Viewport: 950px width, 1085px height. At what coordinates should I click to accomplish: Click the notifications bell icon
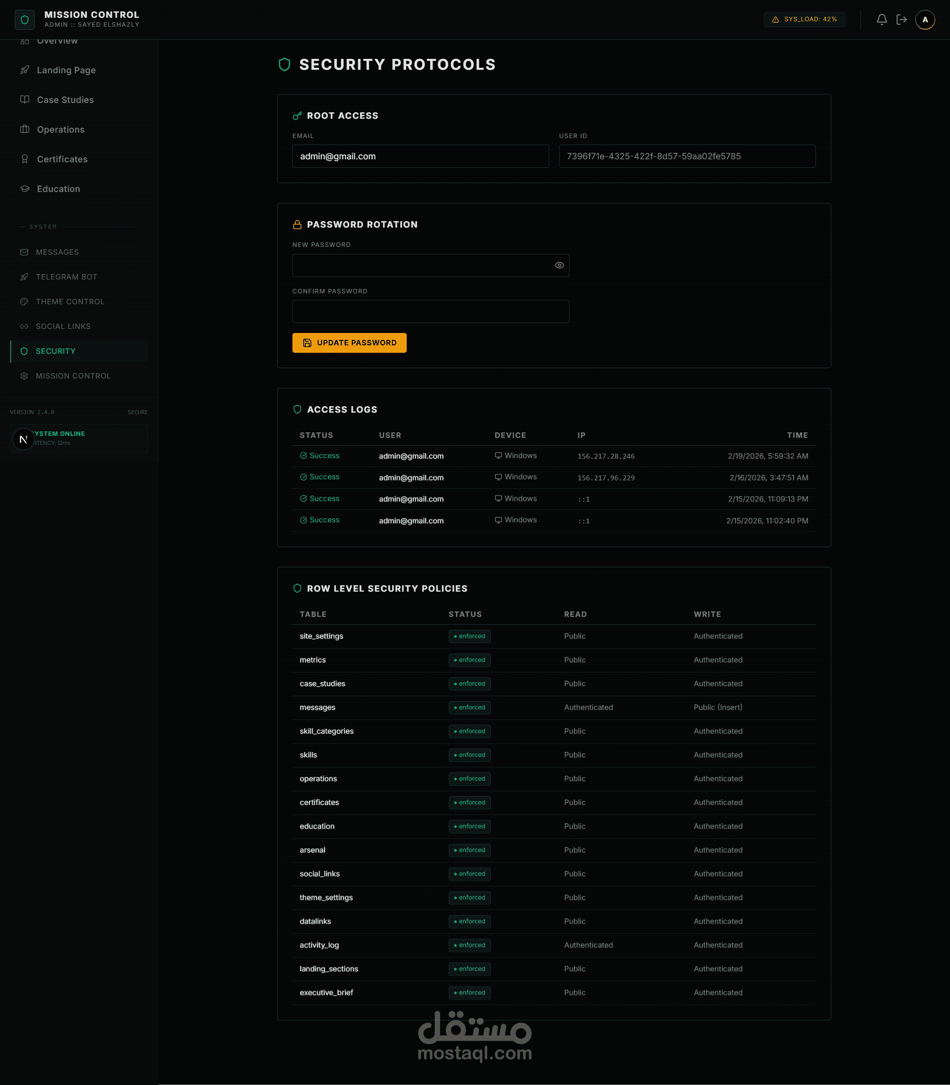pyautogui.click(x=881, y=20)
